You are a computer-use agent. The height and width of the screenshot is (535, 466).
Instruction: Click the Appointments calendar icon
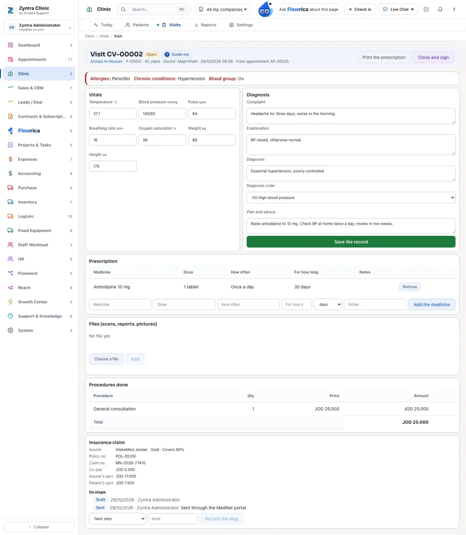pyautogui.click(x=11, y=59)
